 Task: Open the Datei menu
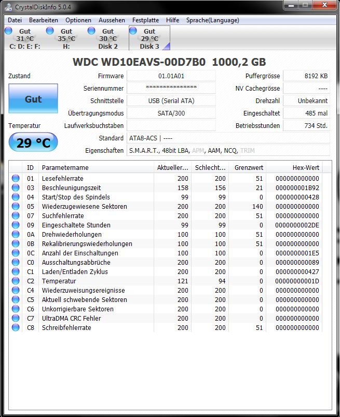(x=15, y=20)
